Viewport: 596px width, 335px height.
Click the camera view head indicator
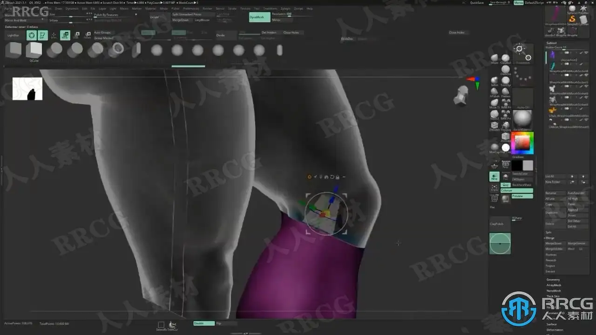462,95
